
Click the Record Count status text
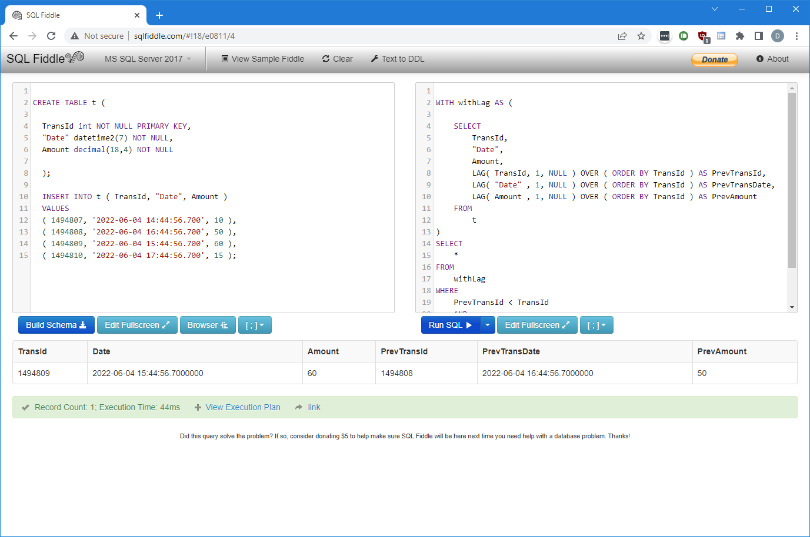click(x=108, y=407)
